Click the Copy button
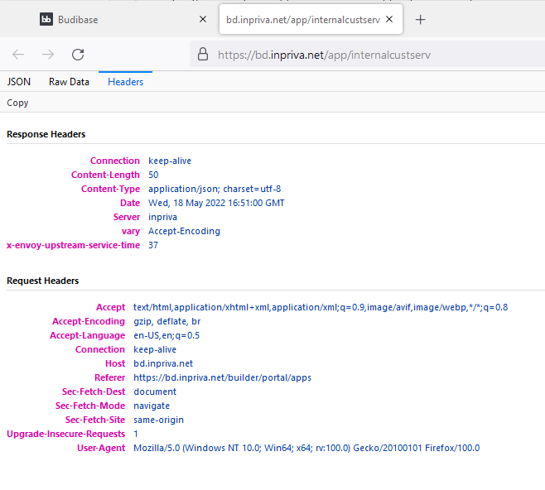The image size is (545, 490). [x=17, y=103]
